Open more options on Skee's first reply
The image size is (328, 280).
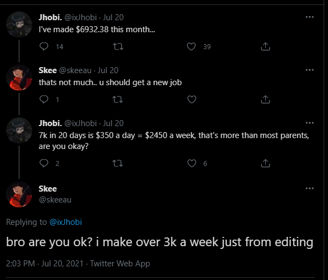tap(310, 70)
